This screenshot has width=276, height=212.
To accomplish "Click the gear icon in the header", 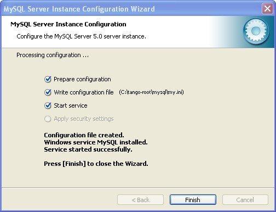I will 256,31.
